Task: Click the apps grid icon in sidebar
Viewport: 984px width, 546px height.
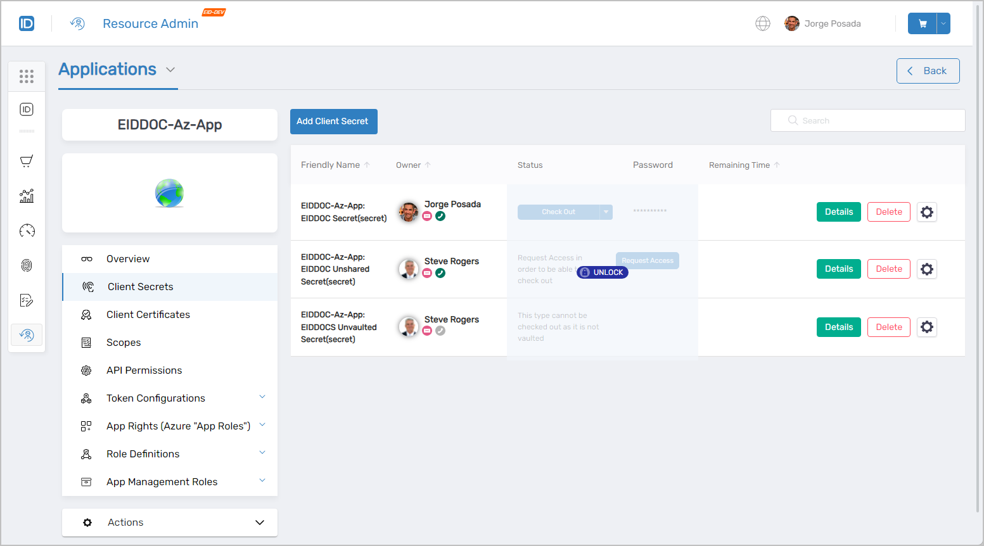Action: (x=27, y=77)
